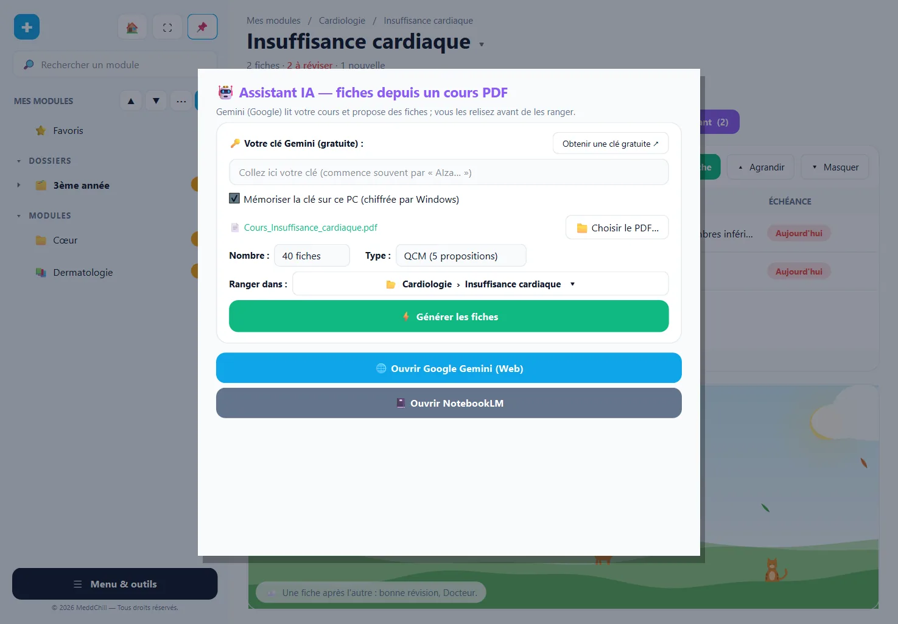Open the Menu & outils button
Viewport: 898px width, 624px height.
[115, 584]
